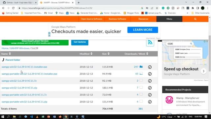
Task: Open the Wamp - WampServer recommended project
Action: 188,98
